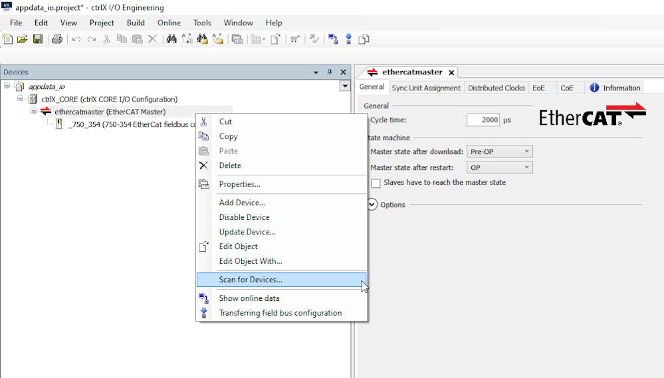Image resolution: width=664 pixels, height=378 pixels.
Task: Open the dropdown button beside the appdata_io row
Action: coord(345,86)
